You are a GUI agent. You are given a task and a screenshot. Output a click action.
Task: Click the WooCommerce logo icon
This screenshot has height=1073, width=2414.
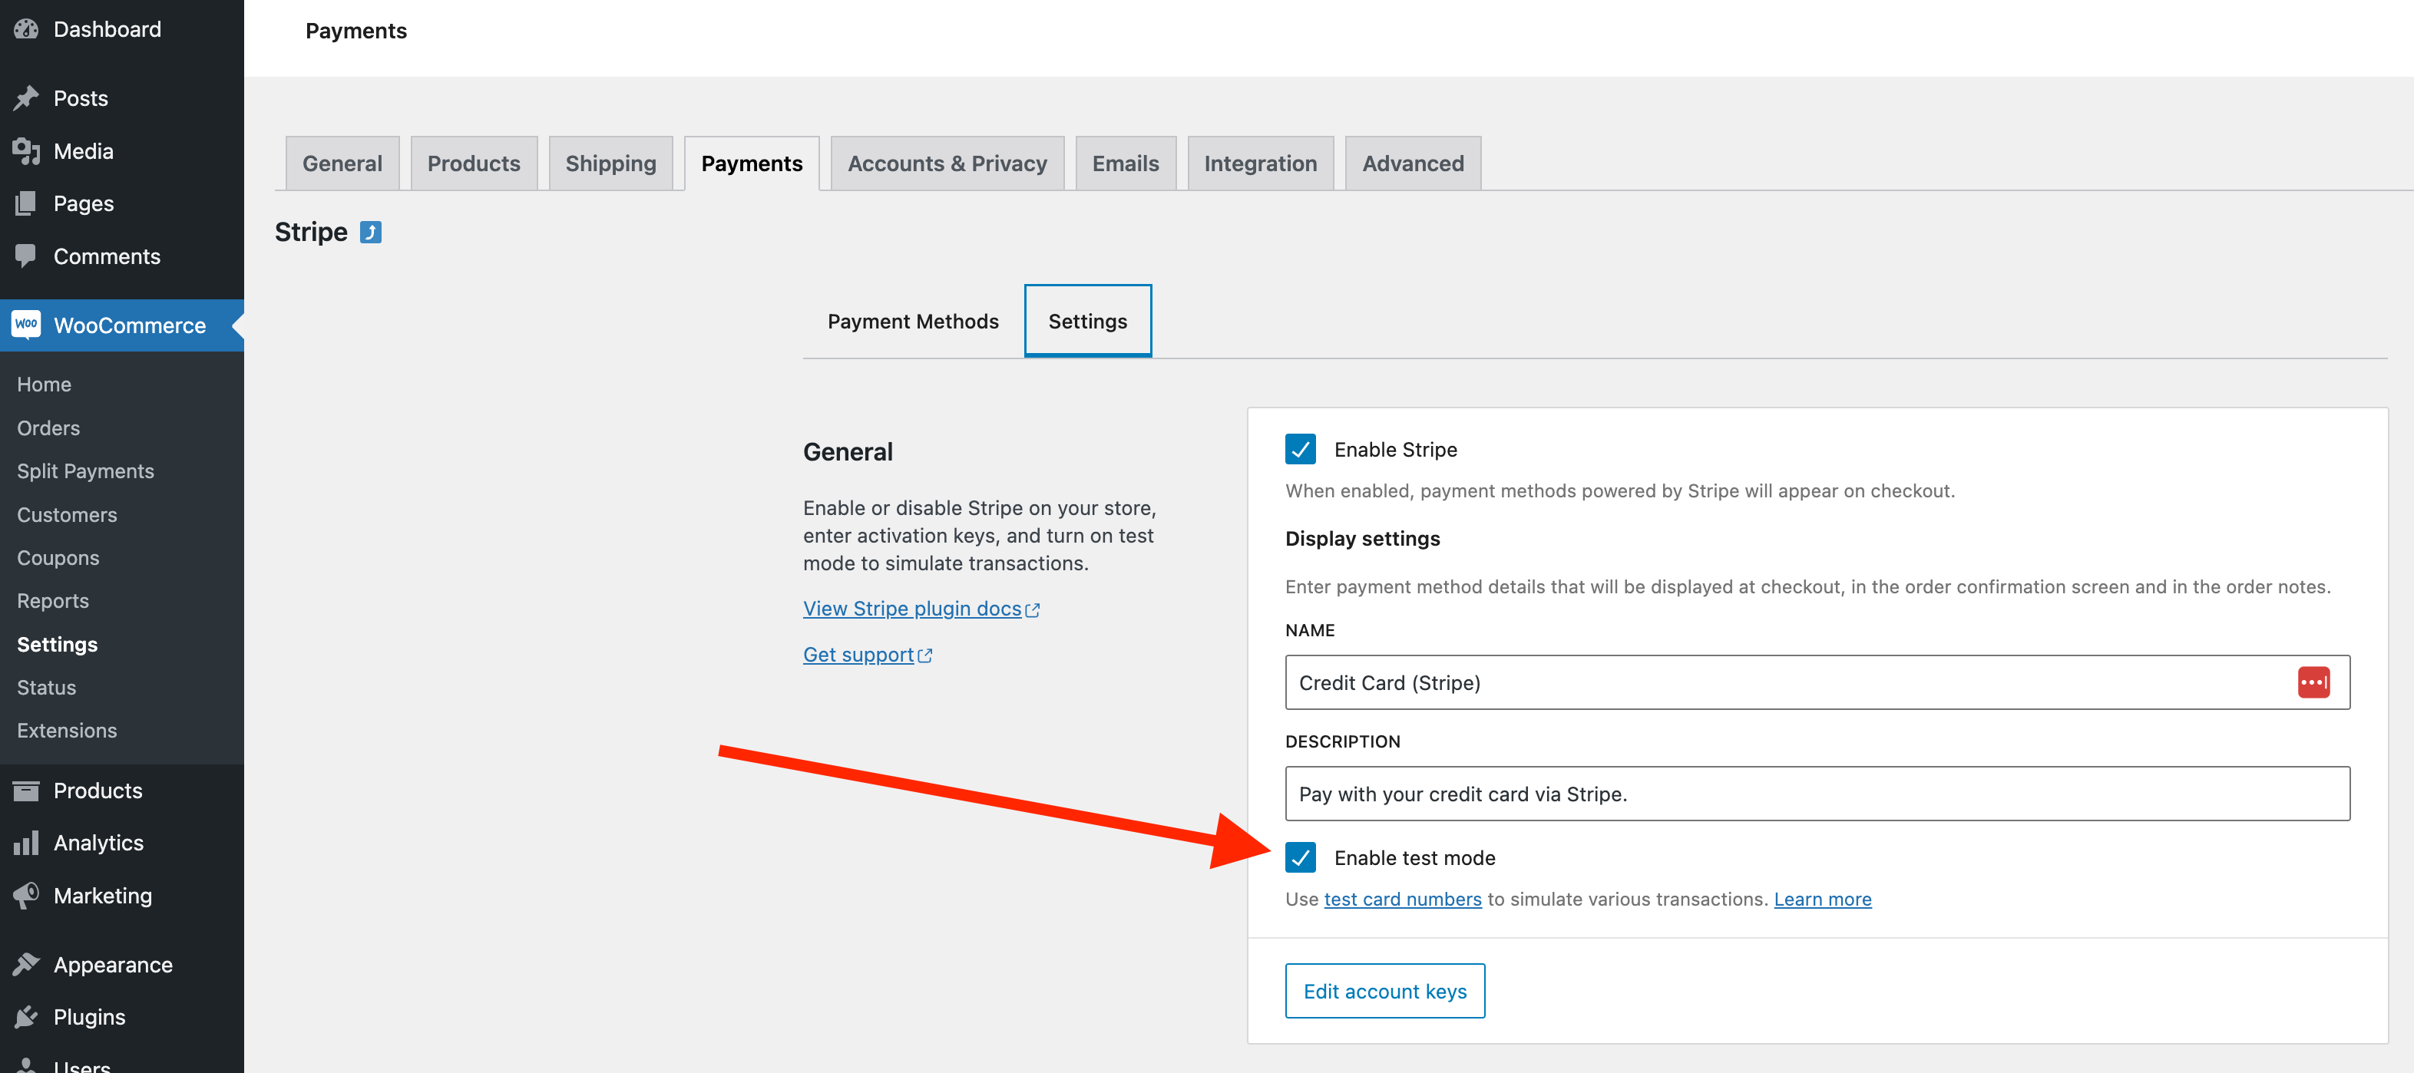[x=26, y=324]
